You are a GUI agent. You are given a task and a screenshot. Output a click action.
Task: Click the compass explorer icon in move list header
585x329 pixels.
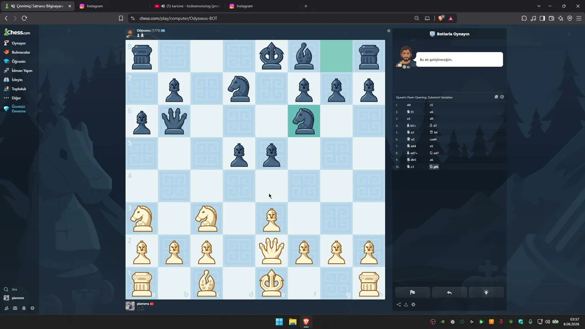point(502,97)
